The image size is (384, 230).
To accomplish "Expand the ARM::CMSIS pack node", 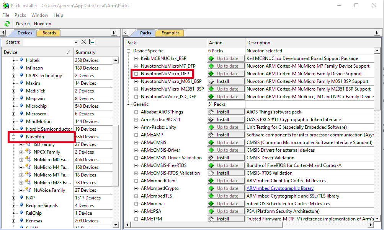I will tap(136, 143).
